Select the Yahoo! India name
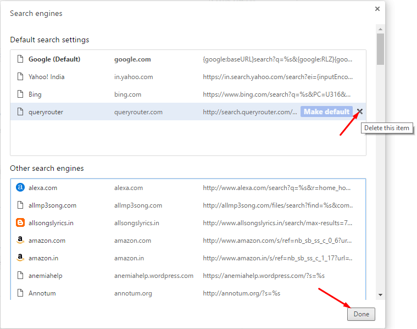 coord(47,77)
